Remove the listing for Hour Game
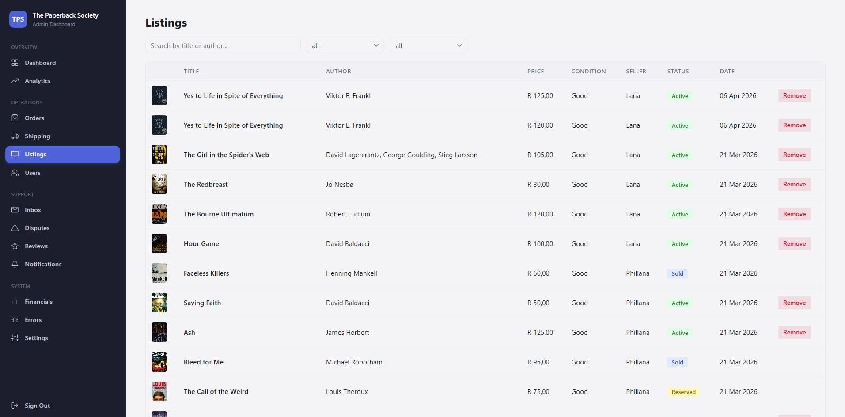845x417 pixels. point(794,243)
